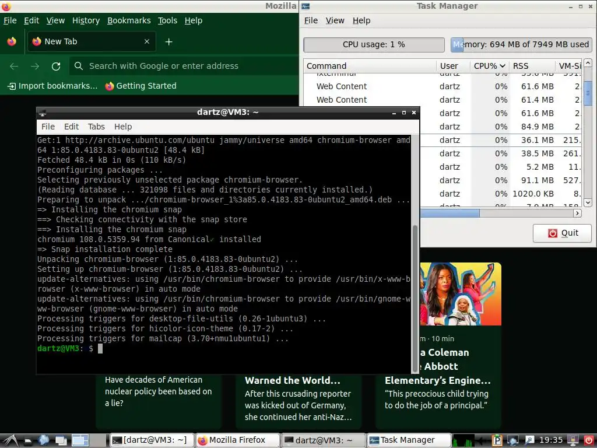Viewport: 597px width, 448px height.
Task: Open Task Manager View menu
Action: click(335, 20)
